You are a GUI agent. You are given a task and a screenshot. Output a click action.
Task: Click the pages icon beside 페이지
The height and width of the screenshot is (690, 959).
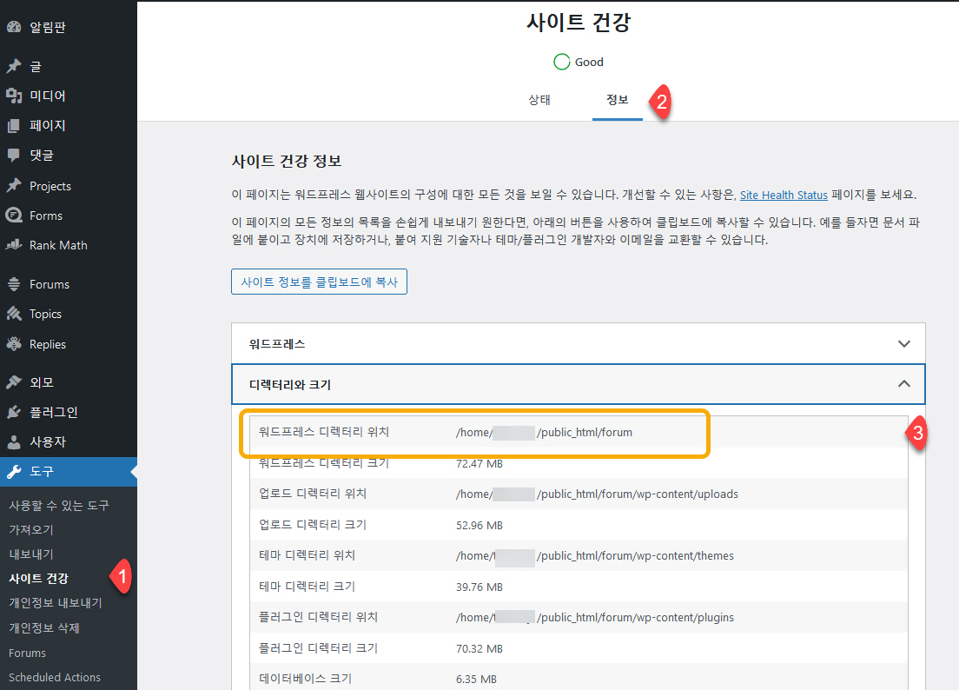(x=14, y=125)
